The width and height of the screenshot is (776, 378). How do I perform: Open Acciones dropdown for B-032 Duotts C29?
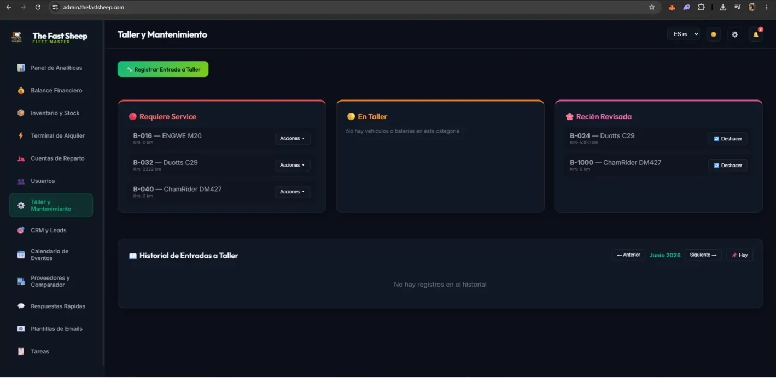tap(293, 165)
